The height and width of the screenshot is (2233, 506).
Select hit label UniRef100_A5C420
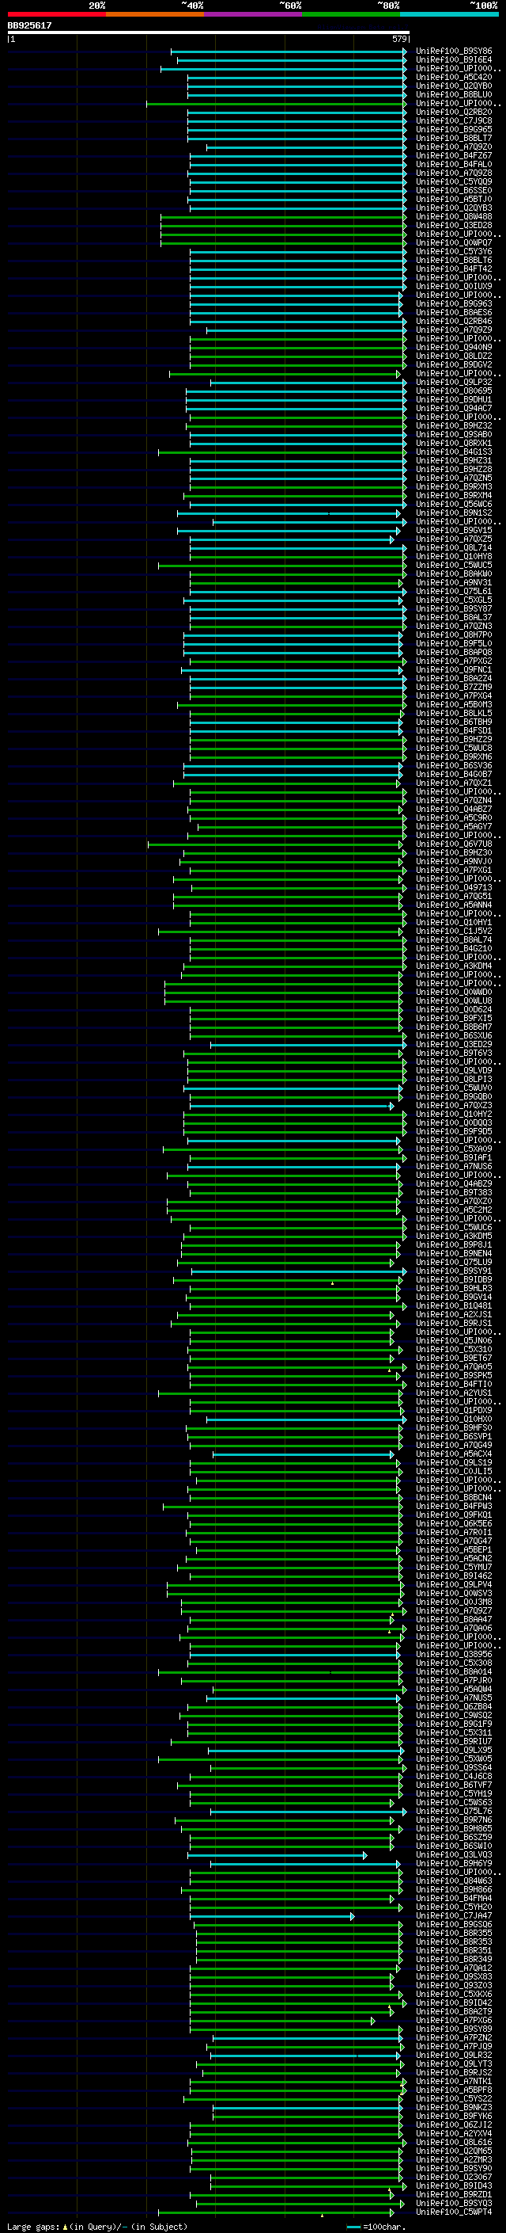click(453, 77)
